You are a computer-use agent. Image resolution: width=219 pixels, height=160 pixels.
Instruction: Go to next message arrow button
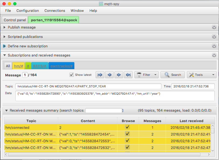point(119,75)
